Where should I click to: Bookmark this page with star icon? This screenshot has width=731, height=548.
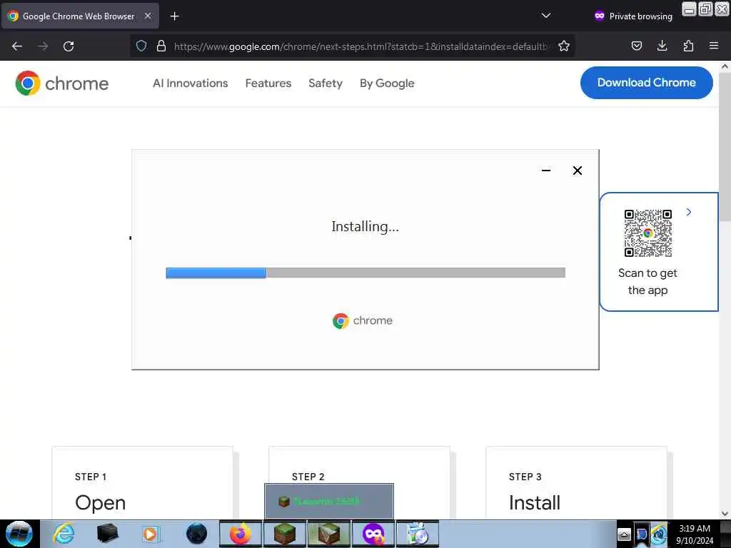(564, 46)
